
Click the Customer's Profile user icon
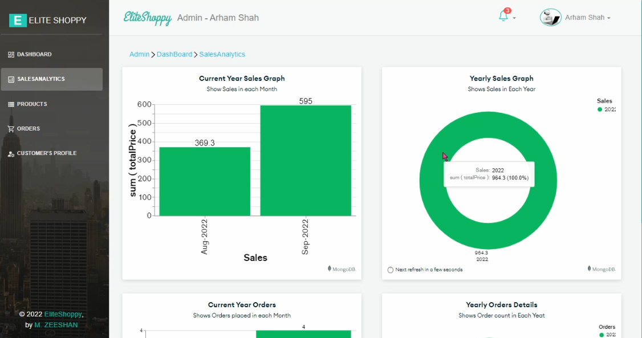(x=11, y=154)
